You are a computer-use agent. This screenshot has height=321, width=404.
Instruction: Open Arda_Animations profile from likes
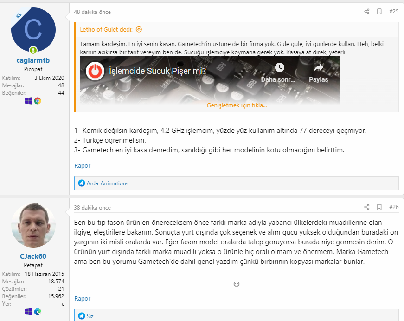[x=108, y=183]
